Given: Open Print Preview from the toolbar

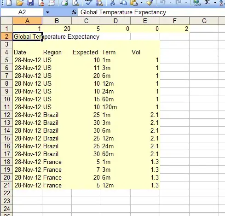Looking at the screenshot, I should (75, 2).
